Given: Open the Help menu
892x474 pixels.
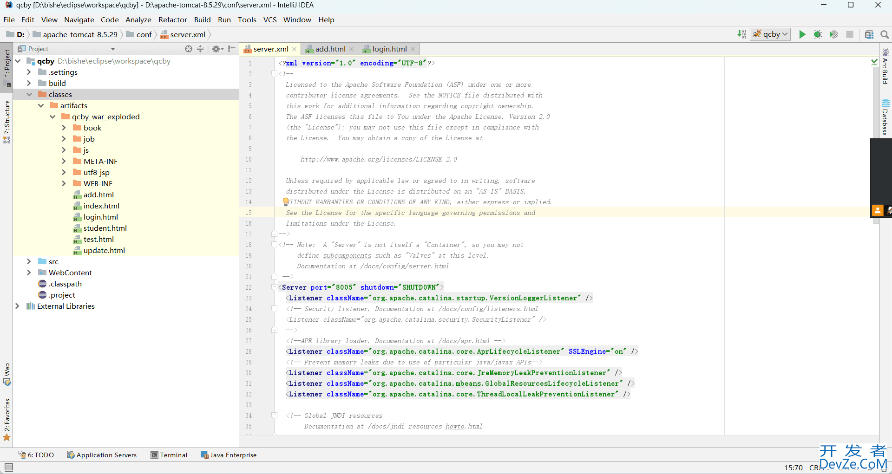Looking at the screenshot, I should click(x=326, y=19).
